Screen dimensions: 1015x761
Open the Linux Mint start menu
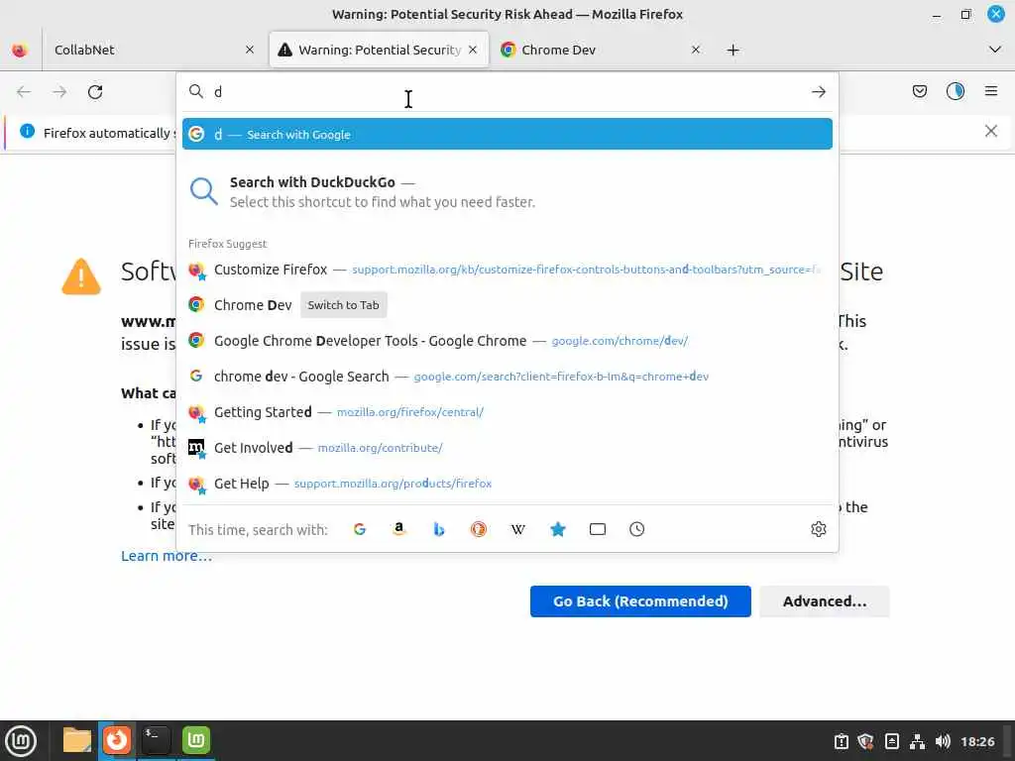point(21,740)
